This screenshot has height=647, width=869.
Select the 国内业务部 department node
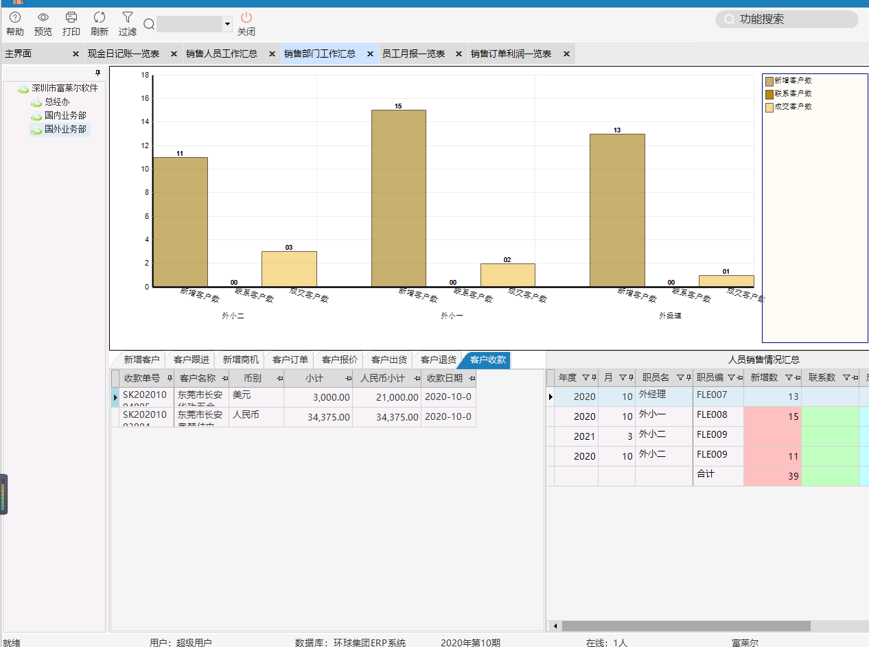tap(65, 115)
